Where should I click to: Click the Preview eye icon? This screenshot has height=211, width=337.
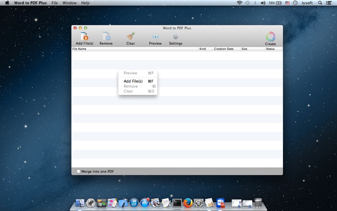[155, 37]
